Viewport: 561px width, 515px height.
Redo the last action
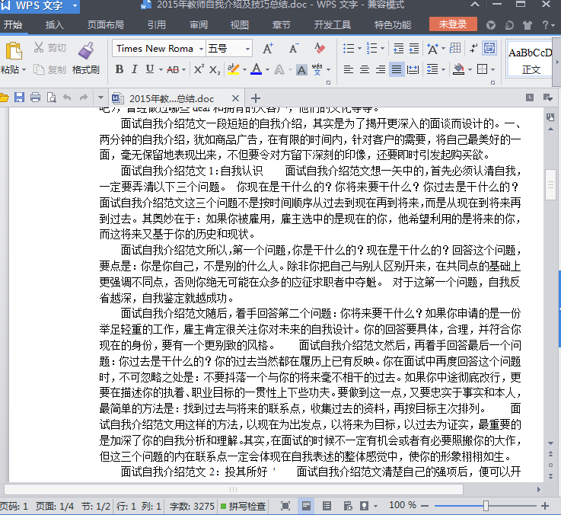tap(83, 98)
